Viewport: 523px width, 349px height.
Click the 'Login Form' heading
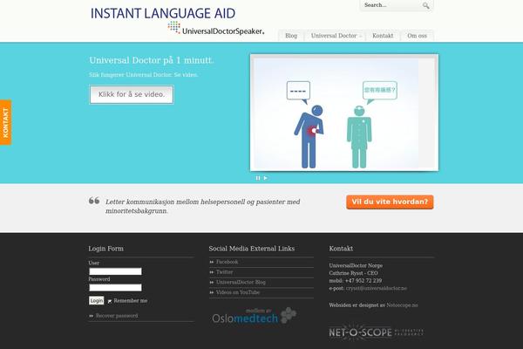(x=106, y=249)
